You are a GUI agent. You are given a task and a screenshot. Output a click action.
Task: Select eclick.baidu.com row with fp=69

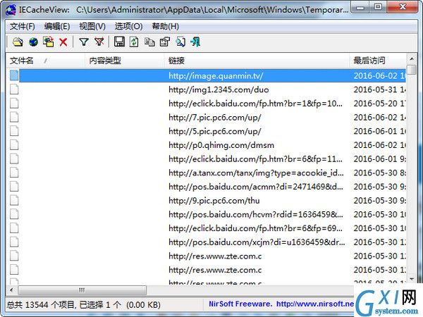point(206,228)
